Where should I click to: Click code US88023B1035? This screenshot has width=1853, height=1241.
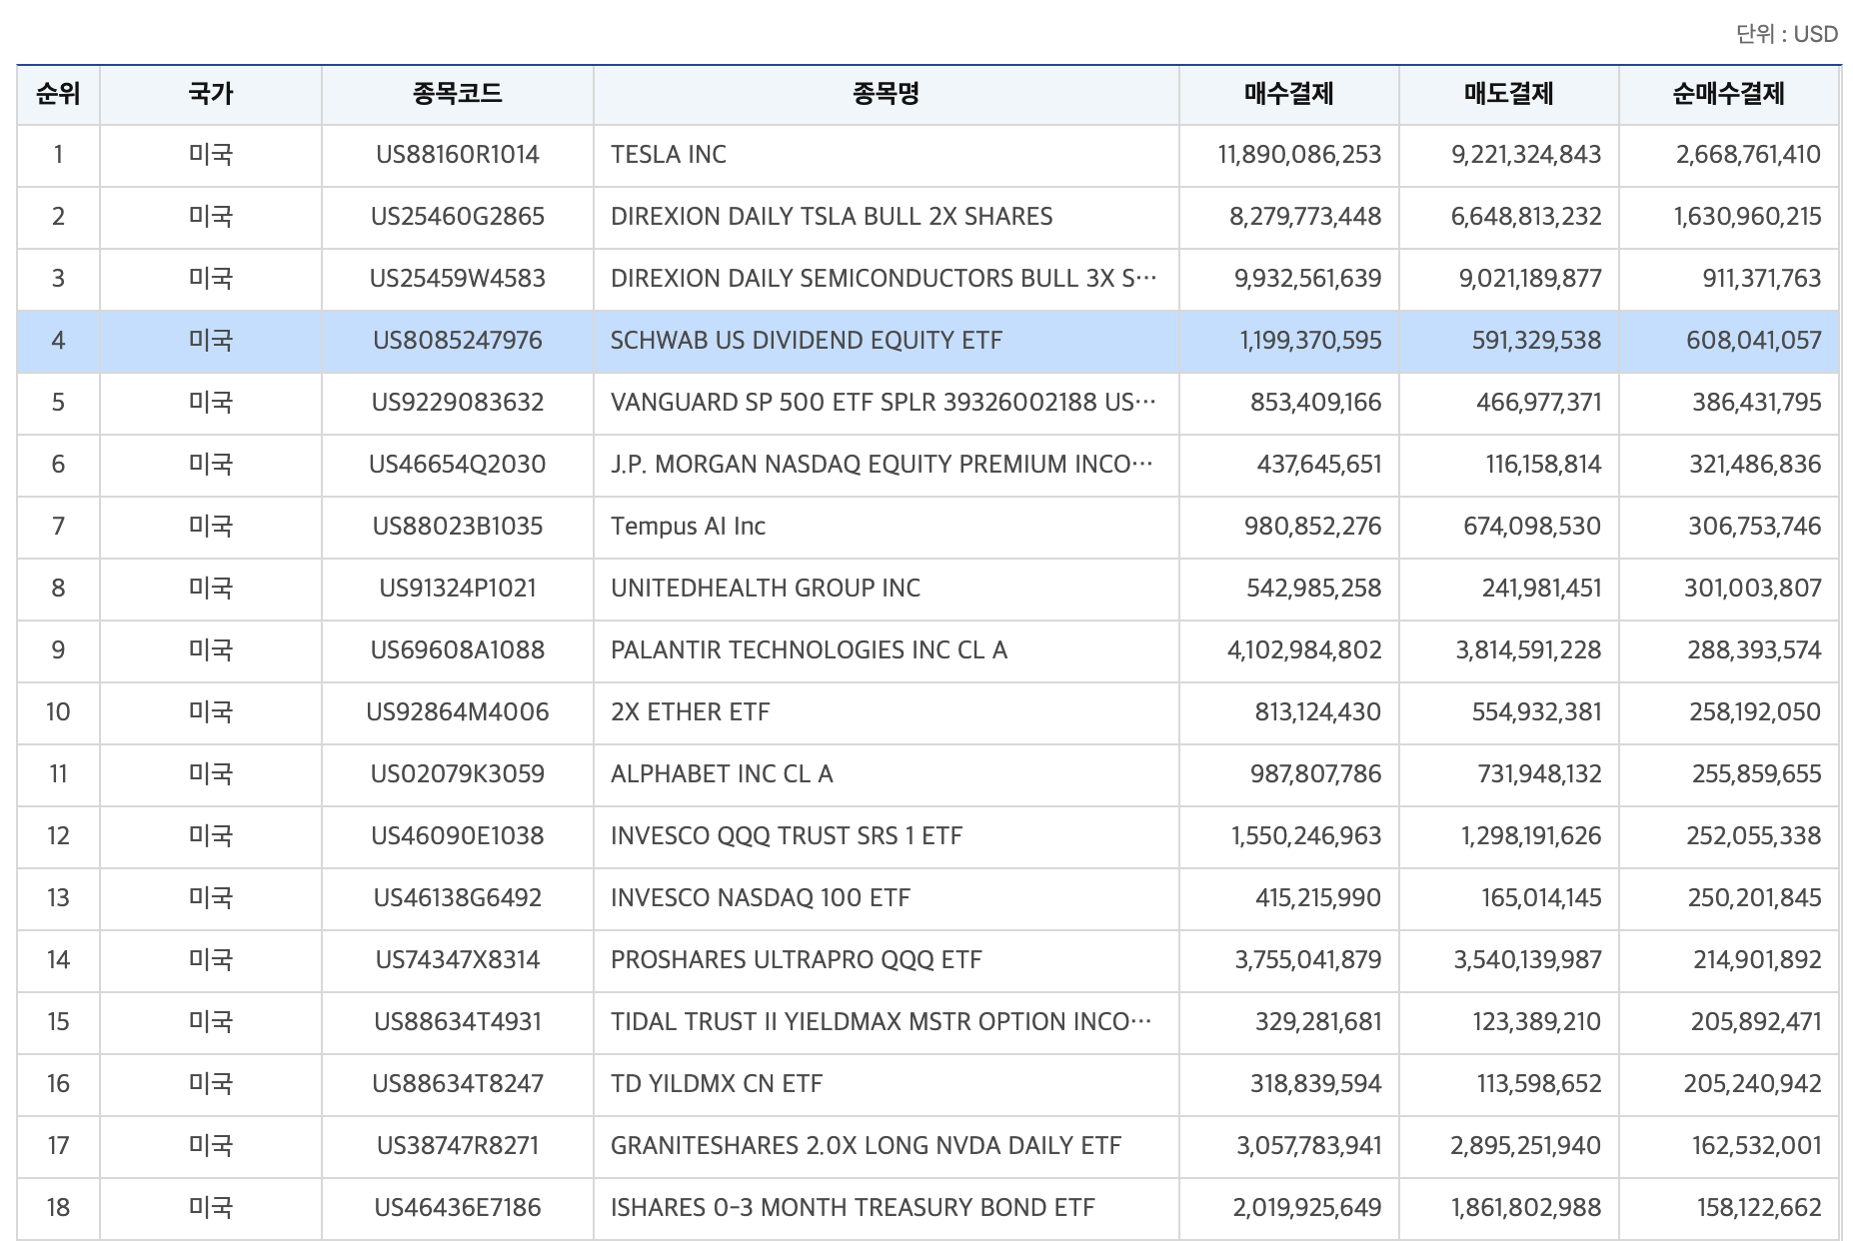pos(458,527)
